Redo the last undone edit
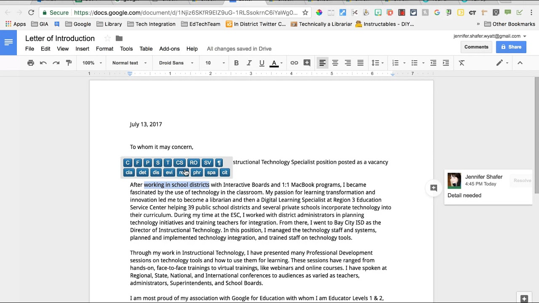The width and height of the screenshot is (539, 303). 56,63
